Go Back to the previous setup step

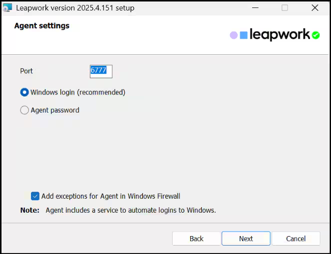[x=196, y=239]
